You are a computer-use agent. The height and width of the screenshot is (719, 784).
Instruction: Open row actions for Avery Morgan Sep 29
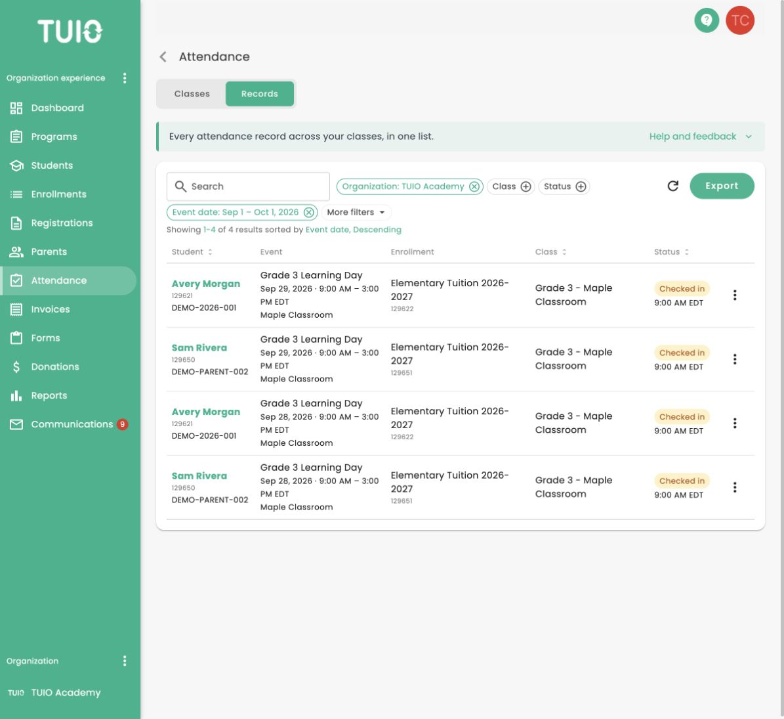coord(735,295)
